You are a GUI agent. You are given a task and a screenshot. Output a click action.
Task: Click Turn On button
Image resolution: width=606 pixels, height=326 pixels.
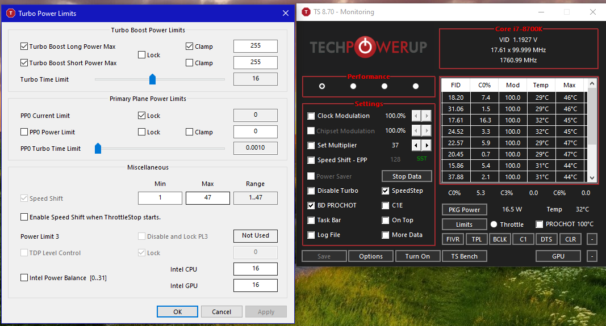click(x=417, y=256)
